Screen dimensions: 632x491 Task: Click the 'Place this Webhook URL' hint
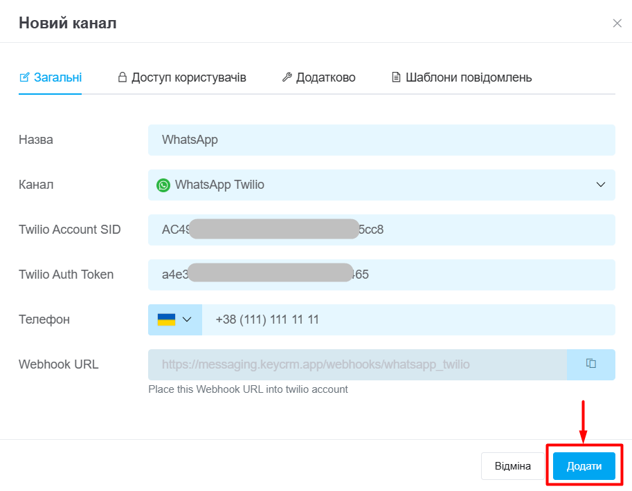248,389
